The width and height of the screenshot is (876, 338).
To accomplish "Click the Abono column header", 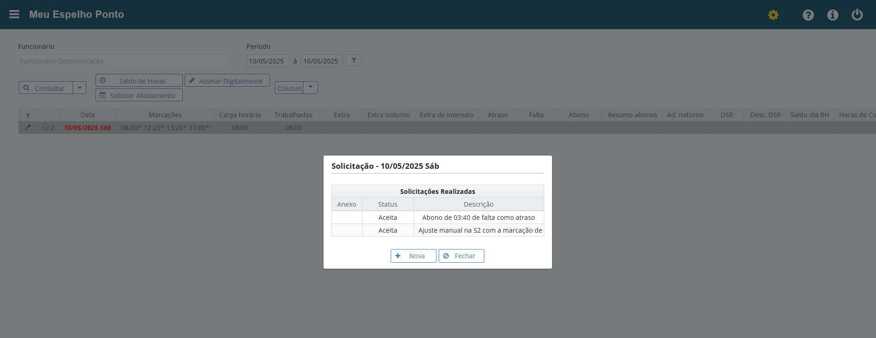I will point(579,115).
